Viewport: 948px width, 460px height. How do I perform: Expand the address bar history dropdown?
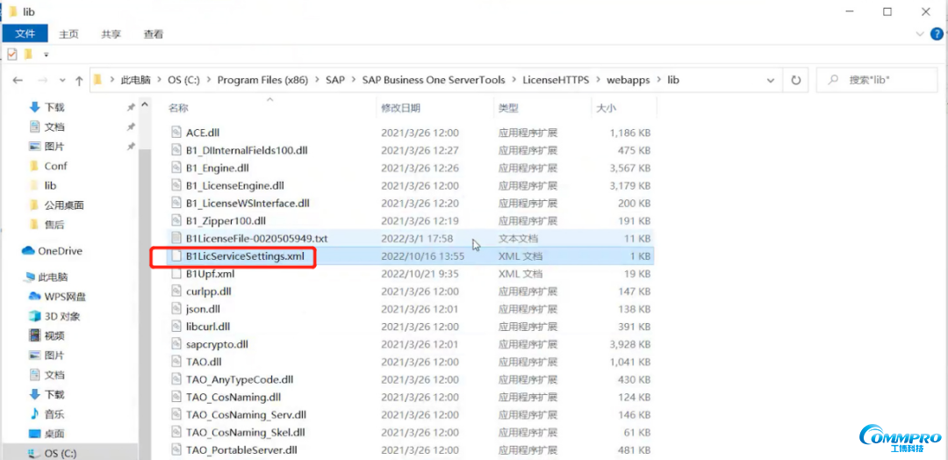tap(770, 80)
